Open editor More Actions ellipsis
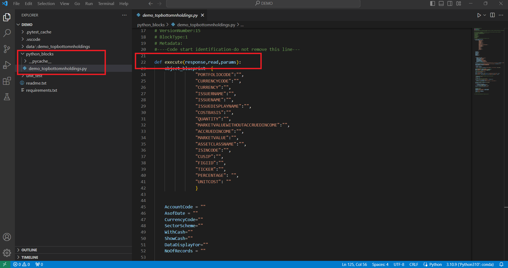The width and height of the screenshot is (508, 268). point(501,15)
